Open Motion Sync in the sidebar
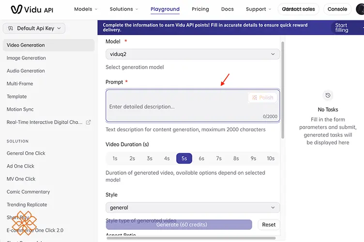The image size is (364, 242). coord(20,109)
